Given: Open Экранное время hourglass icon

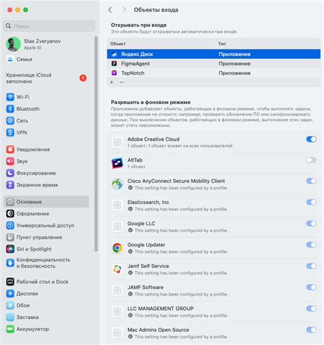Looking at the screenshot, I should pos(10,185).
